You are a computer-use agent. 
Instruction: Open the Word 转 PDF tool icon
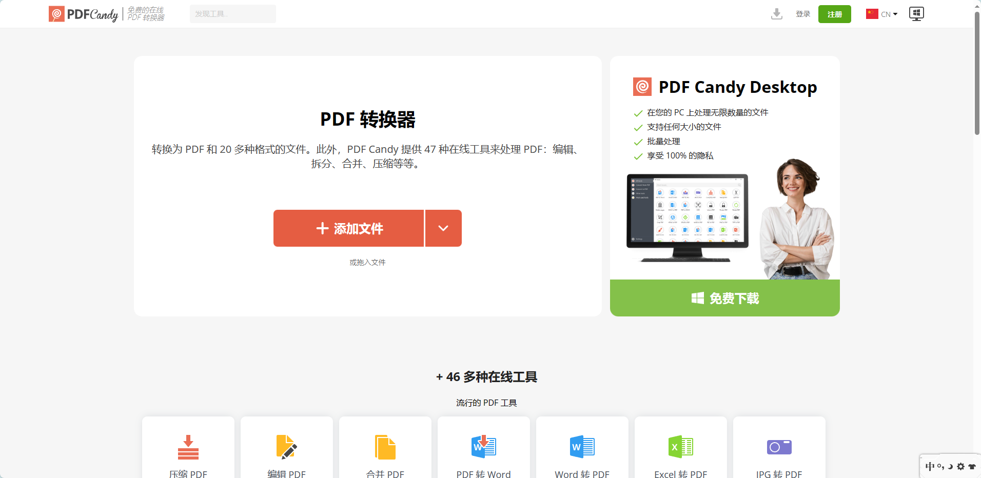point(582,447)
